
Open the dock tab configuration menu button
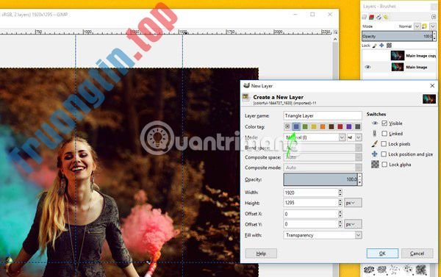[x=434, y=18]
